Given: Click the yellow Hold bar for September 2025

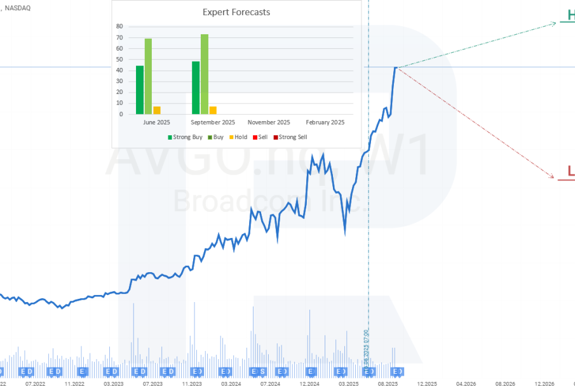Looking at the screenshot, I should pyautogui.click(x=213, y=110).
